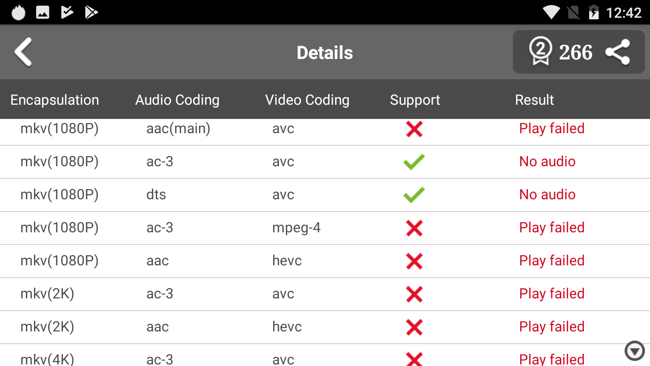Tap the red X in the mpeg-4 row
The width and height of the screenshot is (650, 366).
[414, 228]
